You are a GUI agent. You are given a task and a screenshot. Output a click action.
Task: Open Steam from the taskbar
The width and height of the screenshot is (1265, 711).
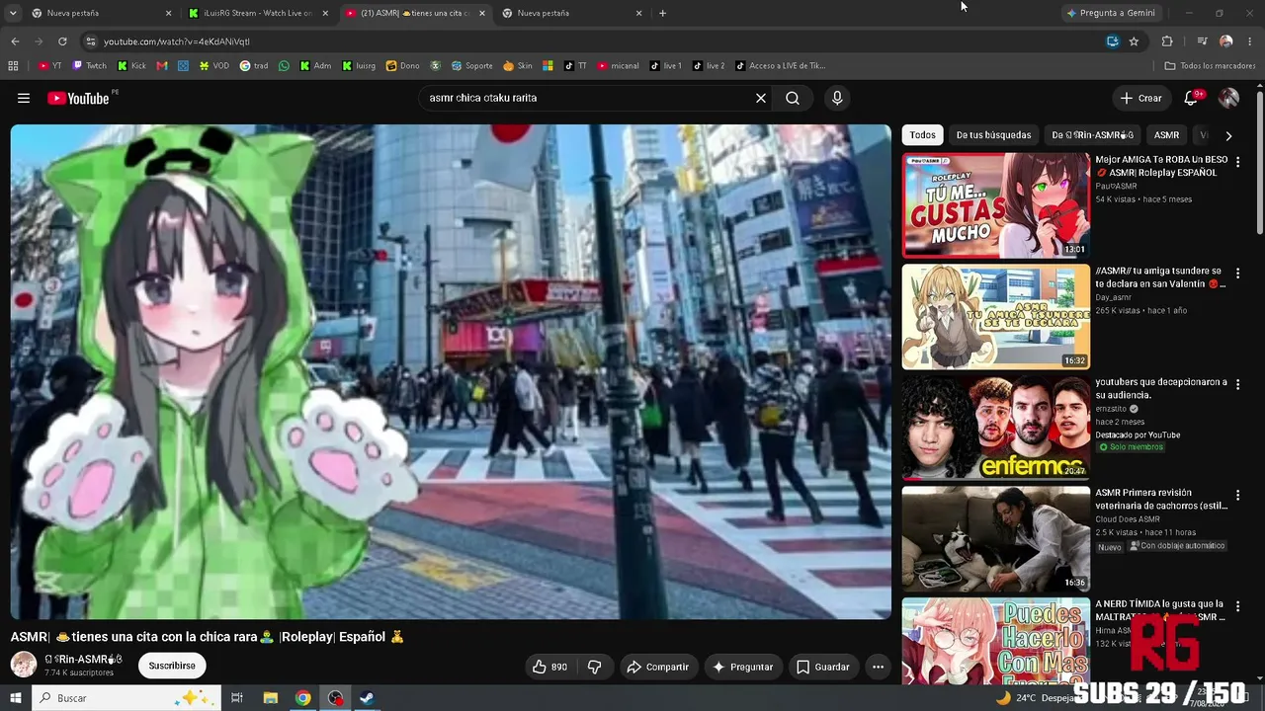pyautogui.click(x=366, y=698)
